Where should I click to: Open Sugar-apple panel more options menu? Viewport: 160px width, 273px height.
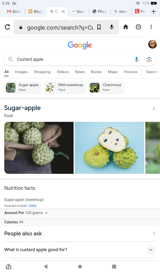[x=154, y=109]
